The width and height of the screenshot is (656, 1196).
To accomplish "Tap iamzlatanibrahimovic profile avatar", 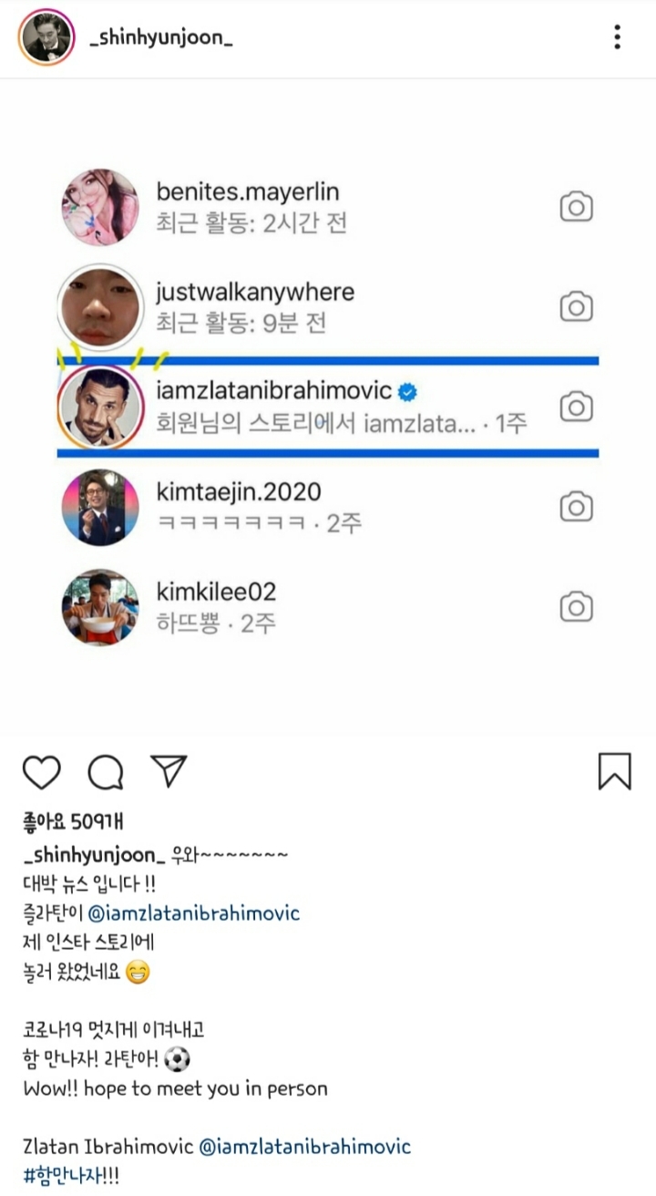I will 100,407.
